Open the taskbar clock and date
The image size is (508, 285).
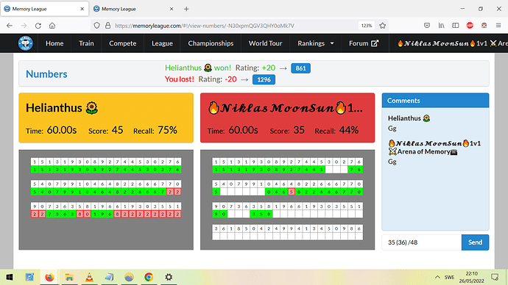coord(471,277)
